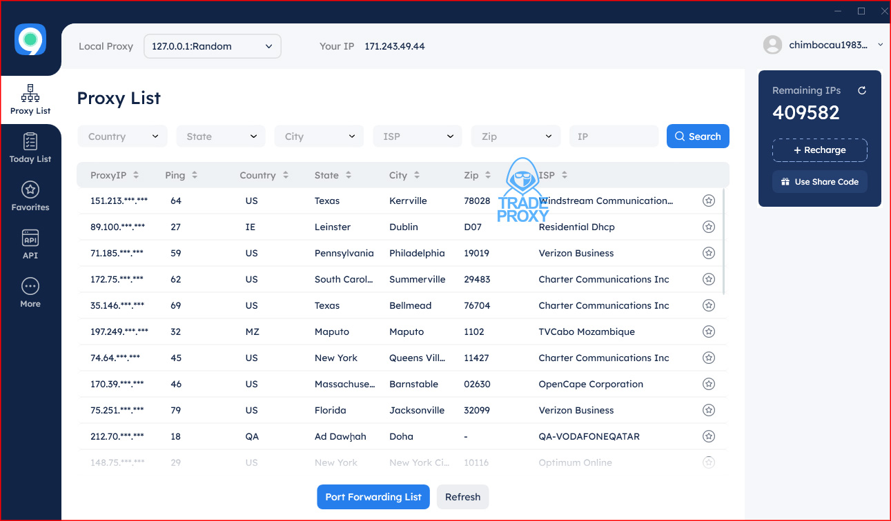This screenshot has height=521, width=891.
Task: Click the 9Proxy app logo
Action: coord(30,40)
